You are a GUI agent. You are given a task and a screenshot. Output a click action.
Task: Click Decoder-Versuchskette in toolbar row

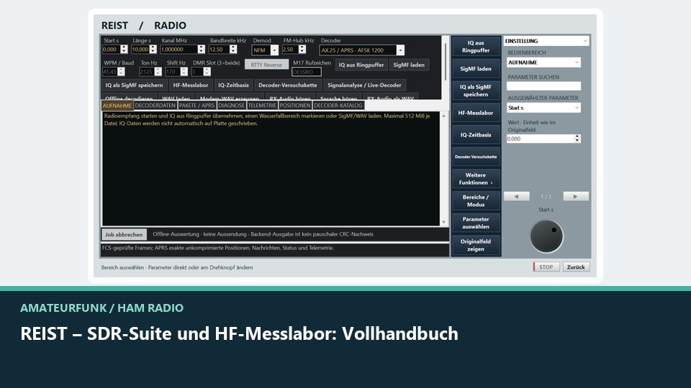[x=288, y=86]
